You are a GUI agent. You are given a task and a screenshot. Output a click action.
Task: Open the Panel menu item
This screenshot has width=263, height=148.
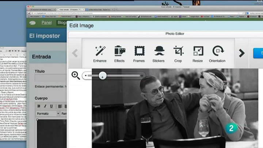click(46, 22)
